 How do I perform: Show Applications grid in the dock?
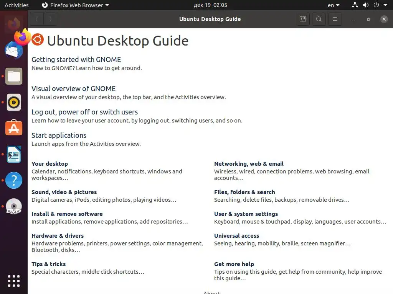coord(13,281)
